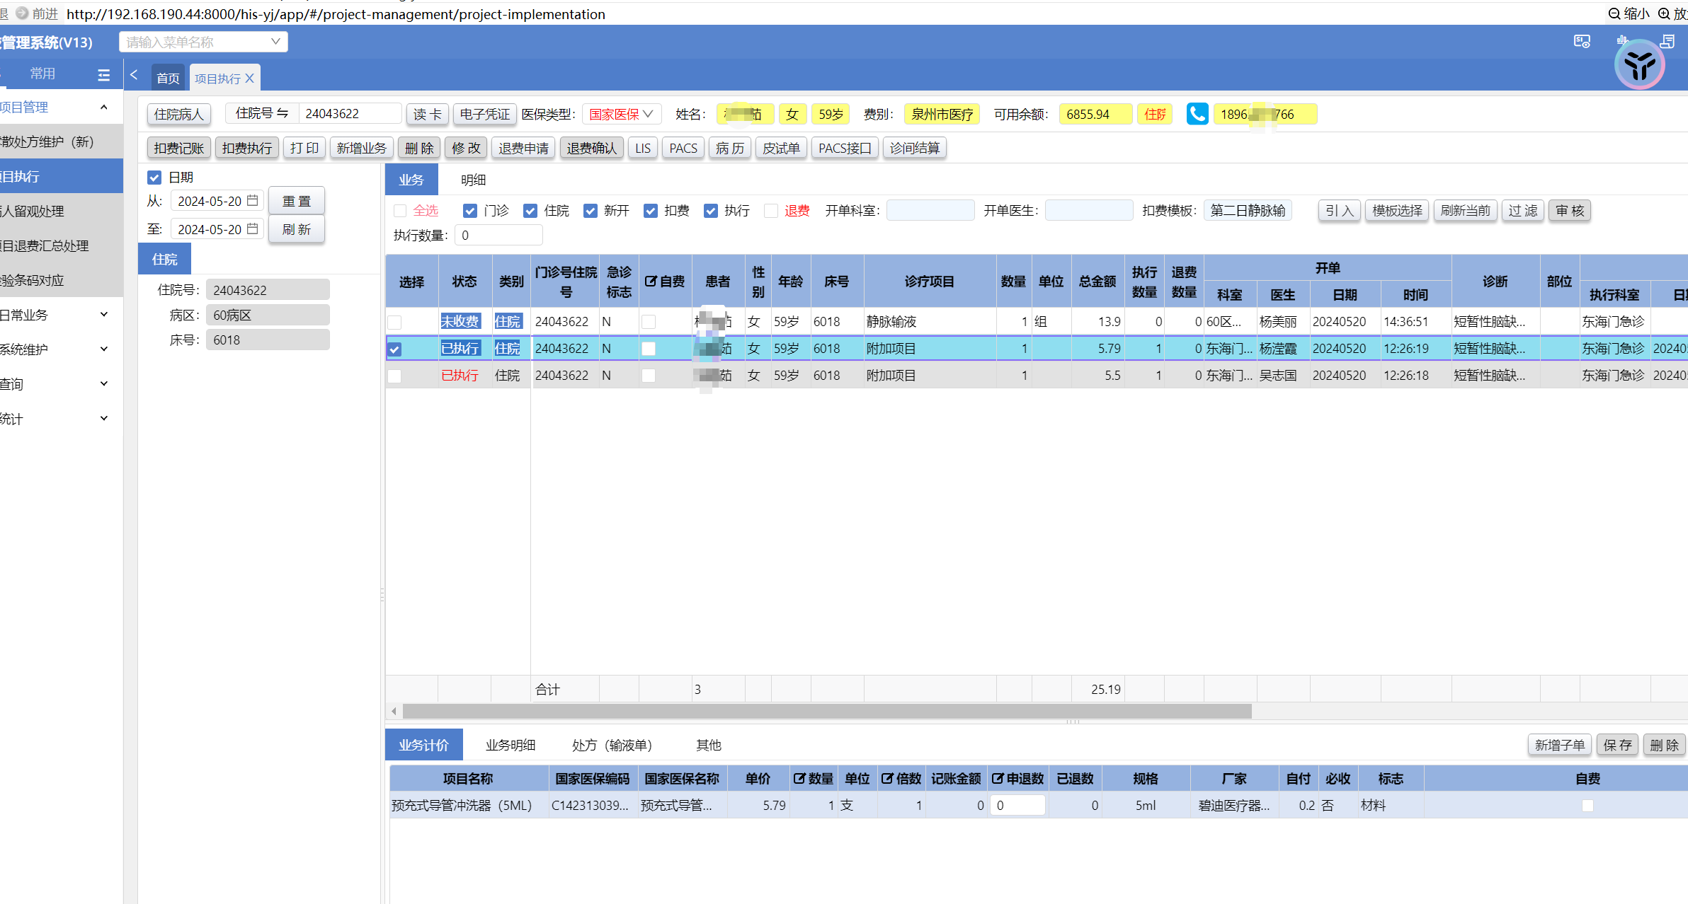
Task: Toggle sidebar with hamburger menu icon
Action: click(x=103, y=74)
